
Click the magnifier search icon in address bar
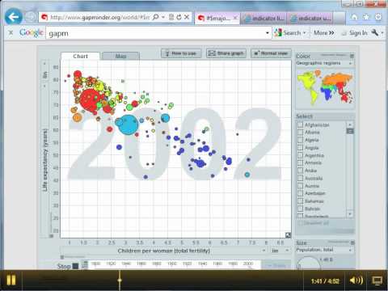pyautogui.click(x=155, y=18)
